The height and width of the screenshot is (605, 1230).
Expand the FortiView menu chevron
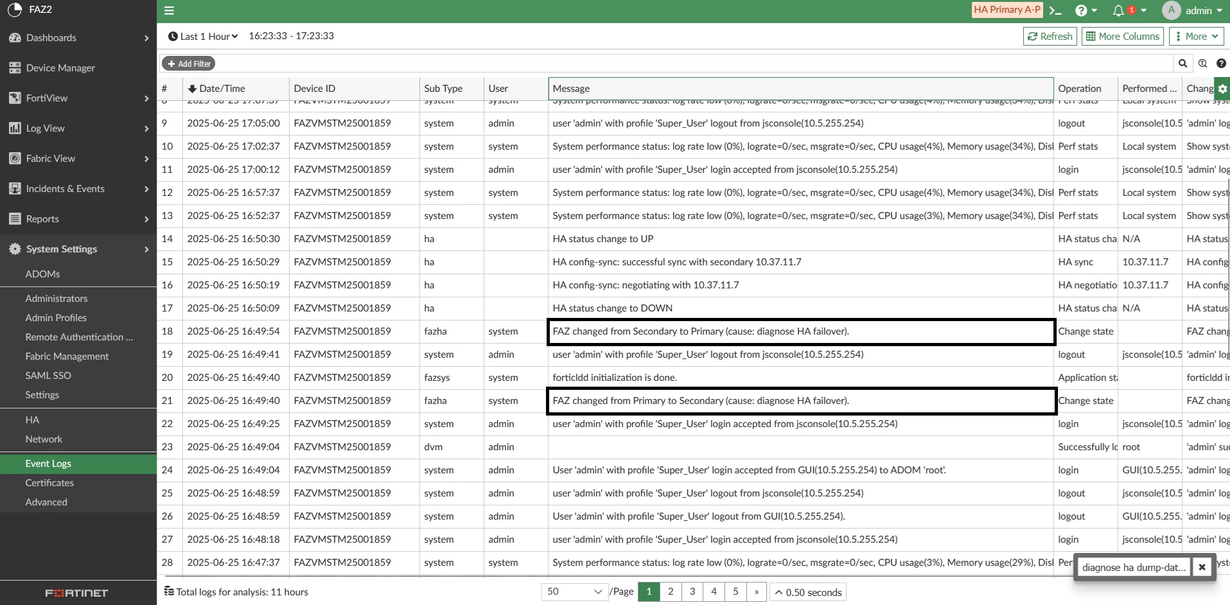146,98
